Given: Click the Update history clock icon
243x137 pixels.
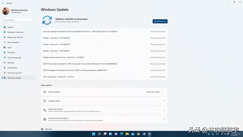Looking at the screenshot, I should point(45,101).
